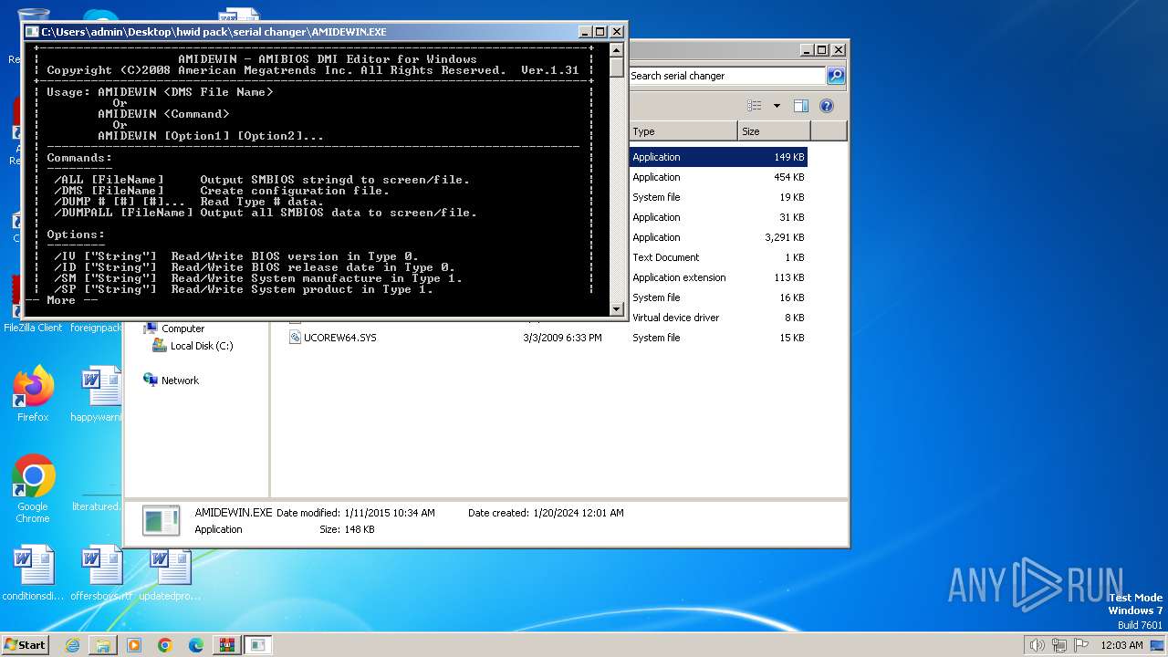Sort files by the Size column header
1168x657 pixels.
(x=774, y=131)
